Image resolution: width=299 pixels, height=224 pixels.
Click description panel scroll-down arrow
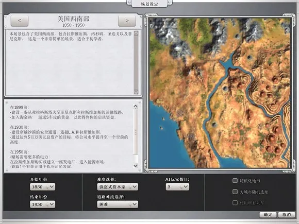click(136, 92)
